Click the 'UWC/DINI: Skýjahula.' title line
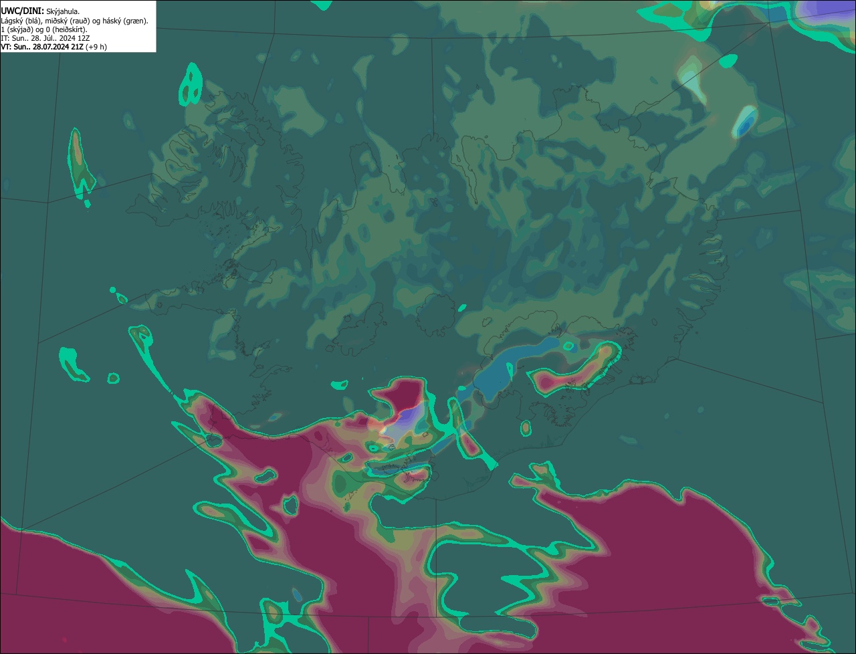This screenshot has height=654, width=856. (x=40, y=11)
